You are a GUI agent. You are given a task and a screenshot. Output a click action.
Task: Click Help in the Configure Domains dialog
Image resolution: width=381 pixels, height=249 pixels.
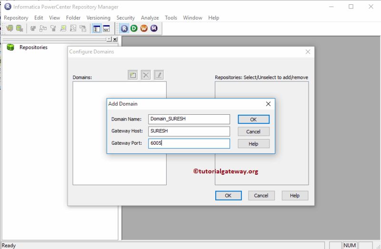(295, 196)
